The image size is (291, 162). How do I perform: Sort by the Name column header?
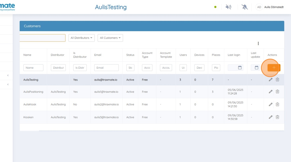coord(27,55)
